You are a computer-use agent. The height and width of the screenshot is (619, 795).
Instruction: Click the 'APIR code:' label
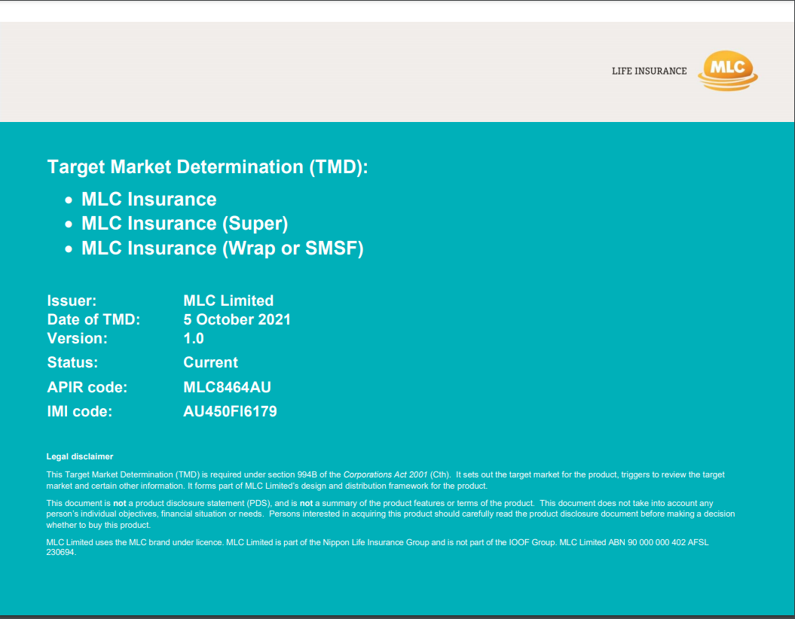coord(87,388)
